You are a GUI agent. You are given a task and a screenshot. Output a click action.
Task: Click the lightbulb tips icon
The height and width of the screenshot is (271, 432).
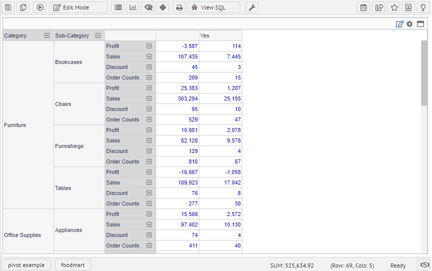click(x=423, y=7)
